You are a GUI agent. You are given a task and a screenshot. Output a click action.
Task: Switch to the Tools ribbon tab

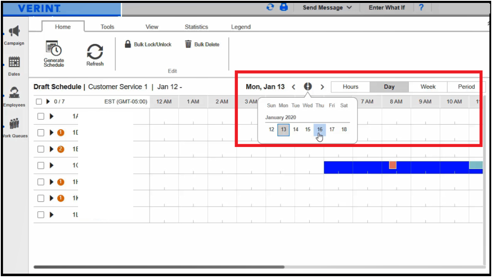[107, 26]
